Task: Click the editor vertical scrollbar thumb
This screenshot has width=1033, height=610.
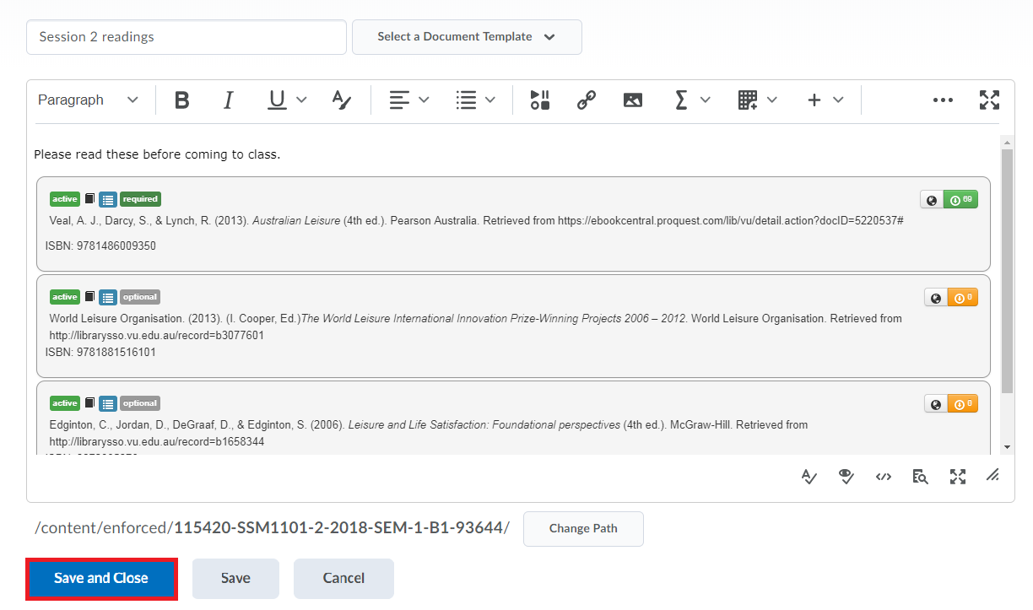Action: (1007, 272)
